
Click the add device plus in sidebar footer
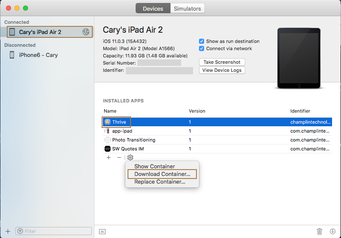click(8, 231)
